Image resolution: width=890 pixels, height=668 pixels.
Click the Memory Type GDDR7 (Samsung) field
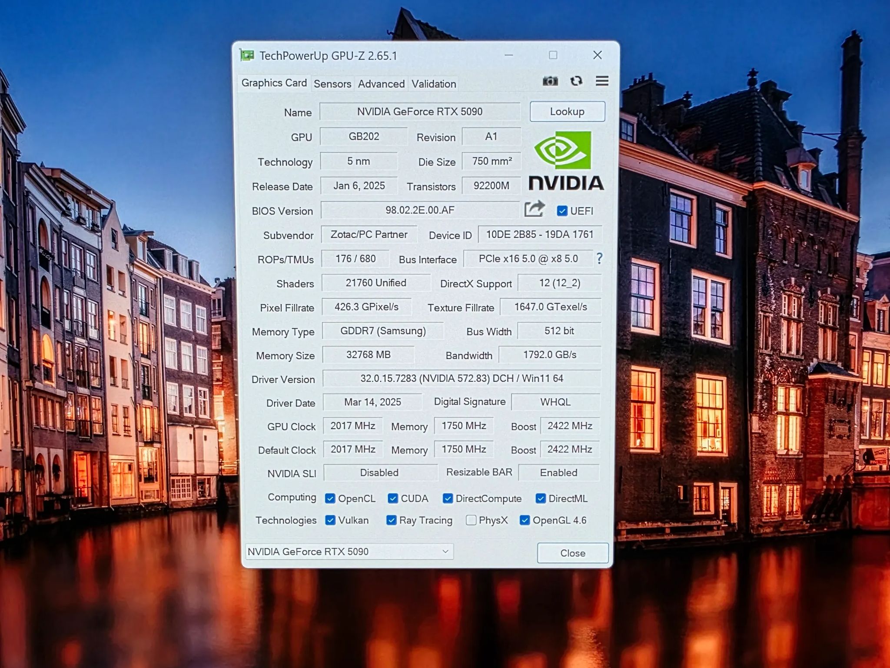[x=383, y=331]
